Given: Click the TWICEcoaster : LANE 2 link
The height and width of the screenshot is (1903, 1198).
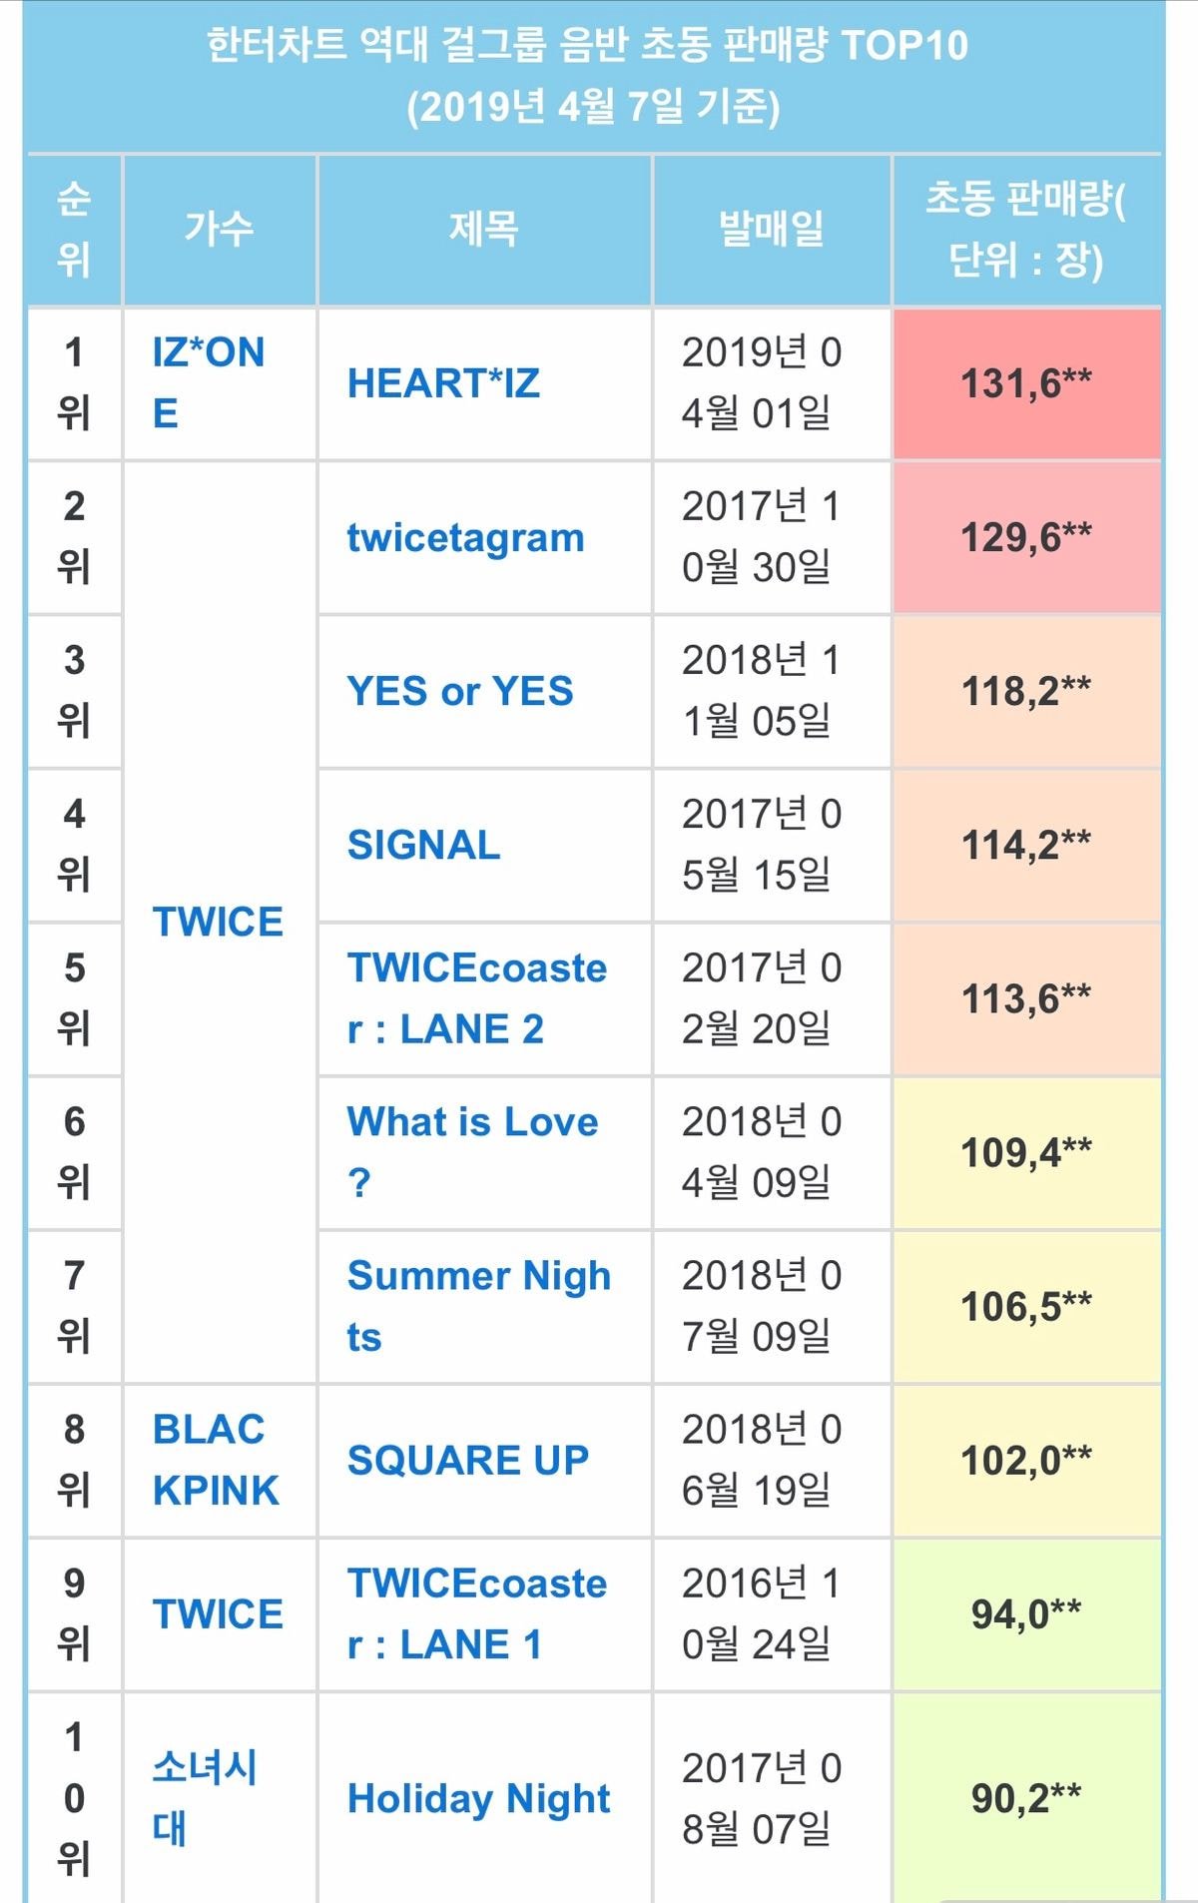Looking at the screenshot, I should coord(476,969).
